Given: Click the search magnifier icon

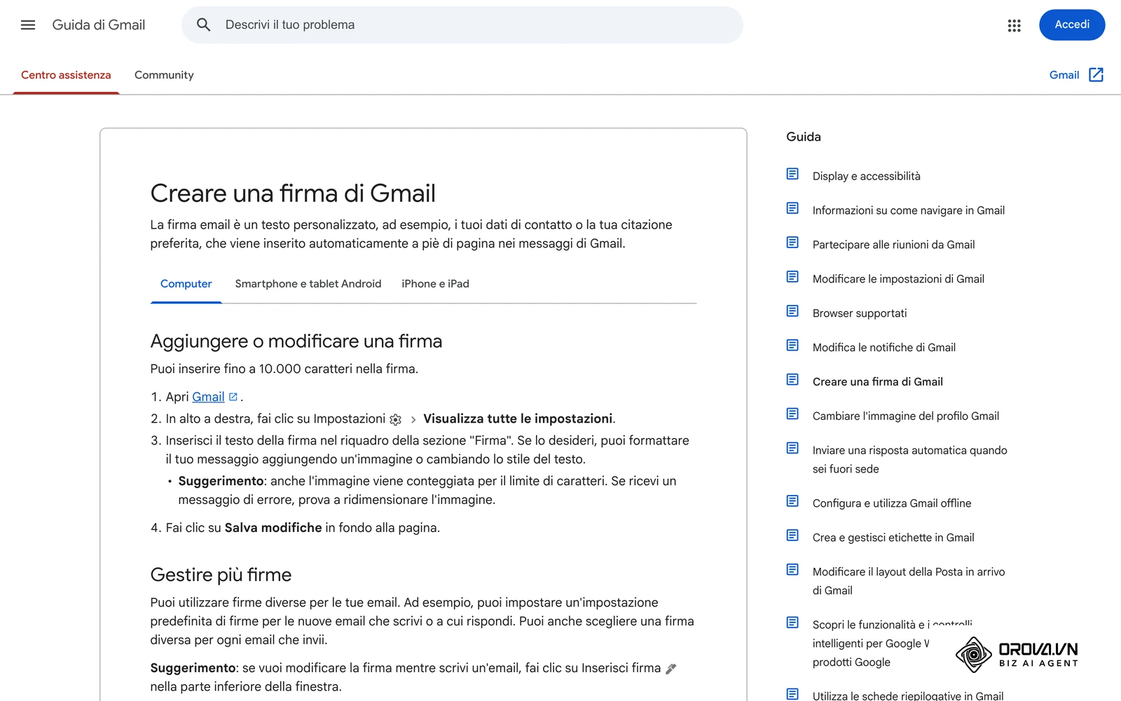Looking at the screenshot, I should pyautogui.click(x=203, y=25).
